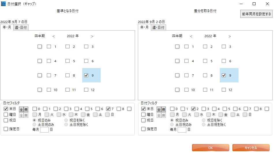274x155 pixels.
Task: Switch to 週・日付 tab on the right panel
Action: point(158,27)
